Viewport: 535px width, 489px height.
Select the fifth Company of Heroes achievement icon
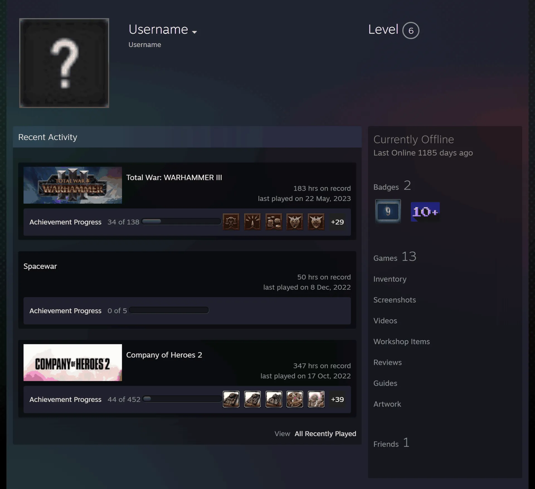click(316, 399)
